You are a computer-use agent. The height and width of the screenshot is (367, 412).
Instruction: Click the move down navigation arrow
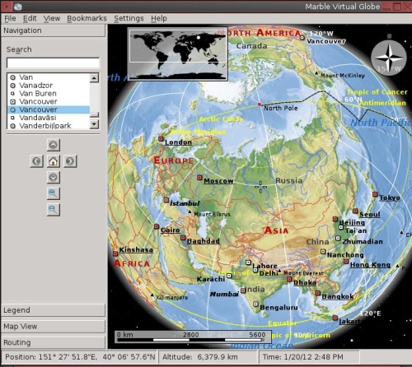[54, 178]
